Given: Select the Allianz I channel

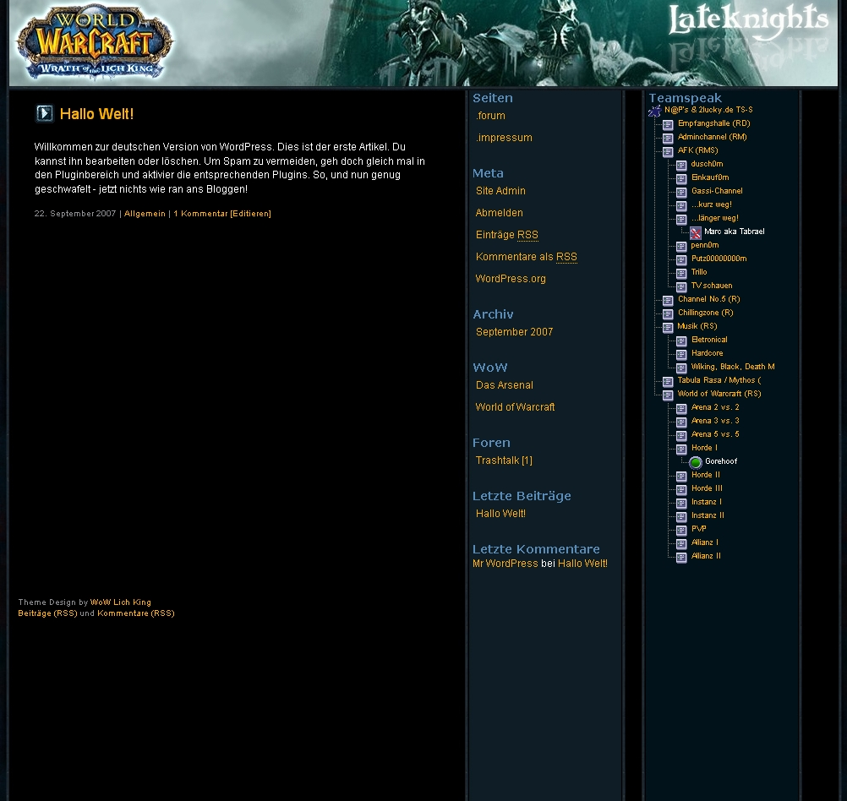Looking at the screenshot, I should coord(705,542).
